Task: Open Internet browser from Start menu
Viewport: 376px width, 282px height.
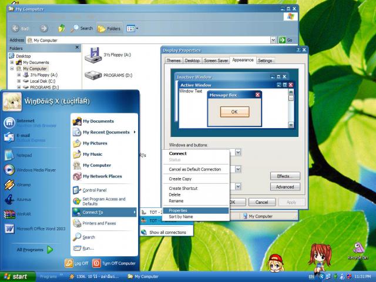Action: [30, 123]
